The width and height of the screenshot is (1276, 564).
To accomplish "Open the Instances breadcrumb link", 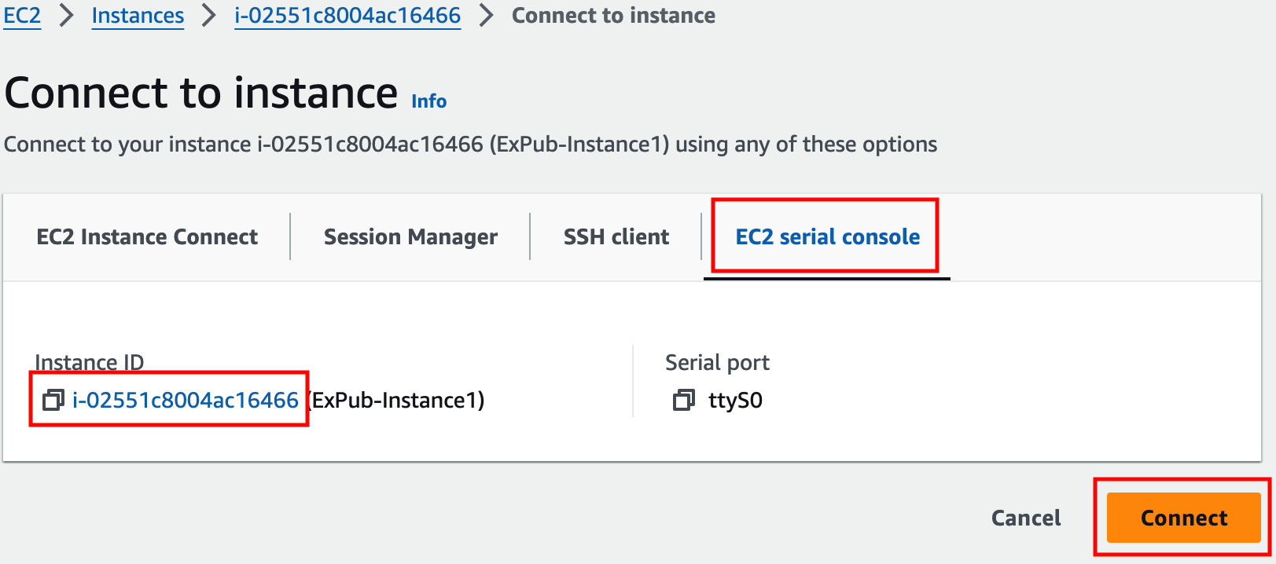I will click(x=138, y=15).
